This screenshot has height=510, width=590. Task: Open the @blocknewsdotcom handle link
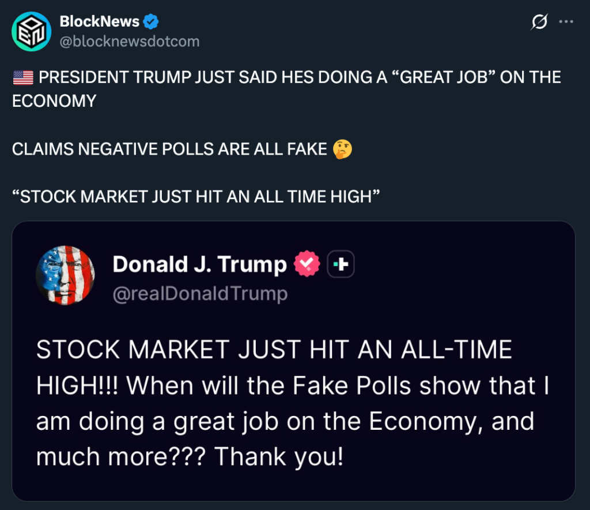(x=130, y=42)
